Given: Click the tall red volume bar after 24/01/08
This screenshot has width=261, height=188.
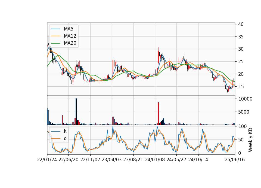Looking at the screenshot, I should point(158,113).
